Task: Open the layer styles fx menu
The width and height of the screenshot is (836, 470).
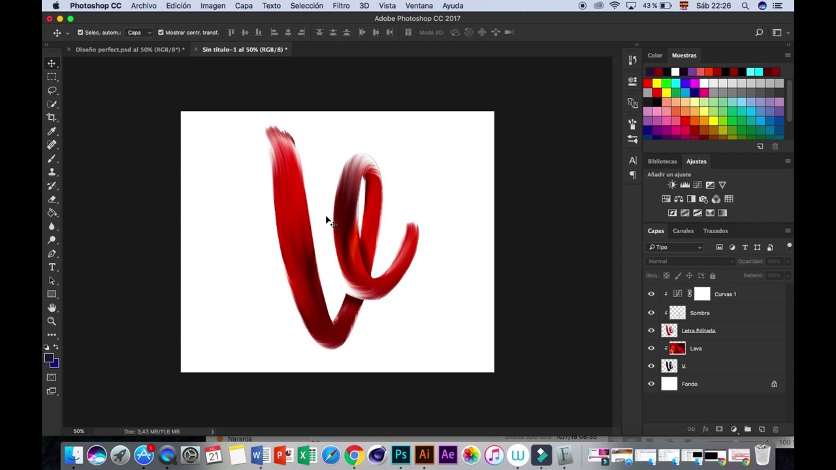Action: pos(705,429)
